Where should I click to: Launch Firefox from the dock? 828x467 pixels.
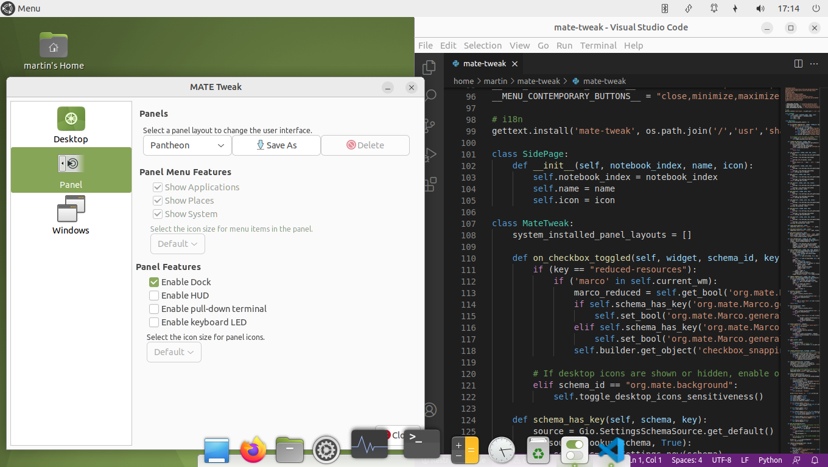tap(253, 450)
